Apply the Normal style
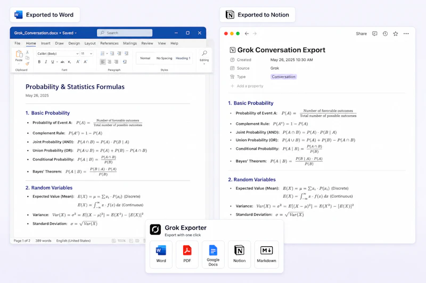This screenshot has height=283, width=426. 145,58
